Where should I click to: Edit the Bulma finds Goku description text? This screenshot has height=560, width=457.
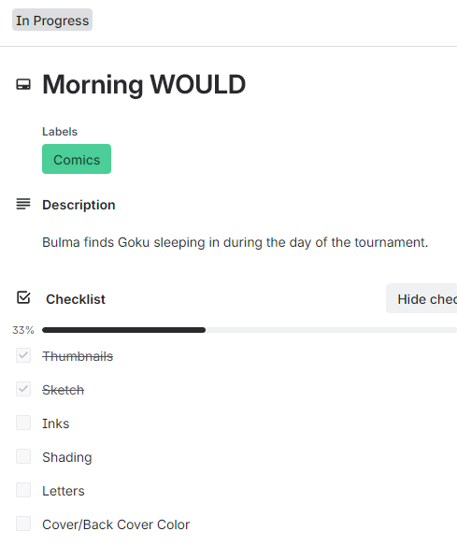coord(235,242)
